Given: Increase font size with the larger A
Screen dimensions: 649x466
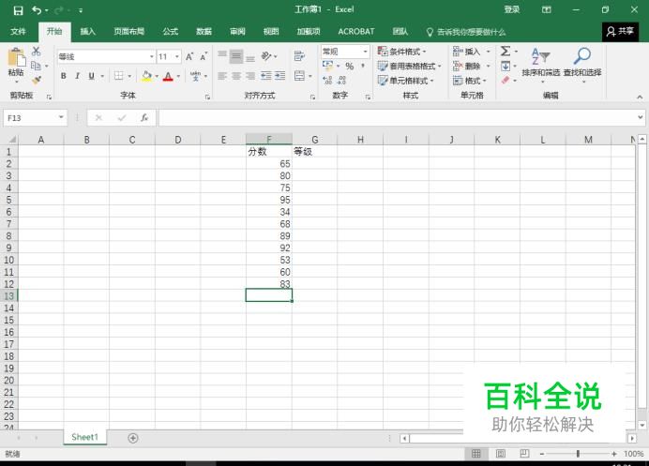Looking at the screenshot, I should [189, 56].
